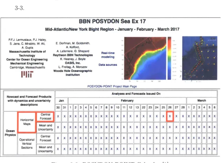Open Horizontal Maps Mean and Uncertainty for February 24
The height and width of the screenshot is (163, 221).
157,127
